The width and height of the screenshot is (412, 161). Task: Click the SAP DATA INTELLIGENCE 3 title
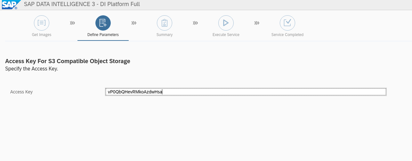click(82, 4)
